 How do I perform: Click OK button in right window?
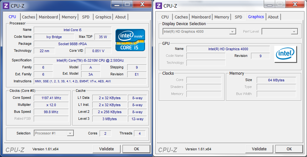[x=289, y=149]
